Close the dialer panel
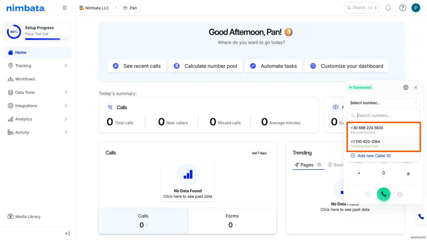This screenshot has width=427, height=240. coord(416,87)
